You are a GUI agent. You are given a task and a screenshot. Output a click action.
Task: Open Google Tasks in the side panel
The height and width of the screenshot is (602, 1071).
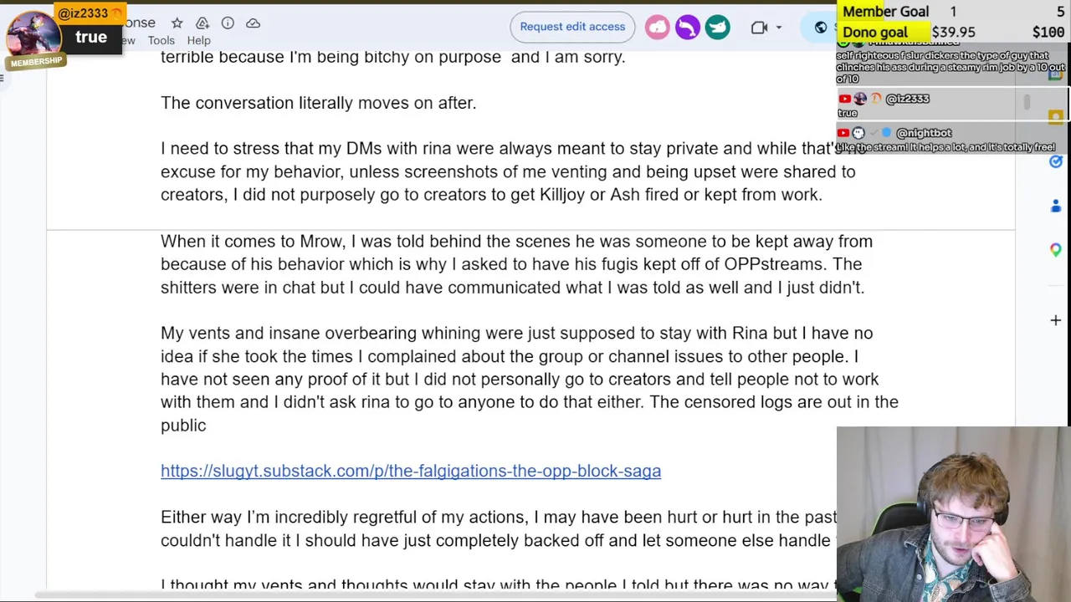pos(1056,162)
